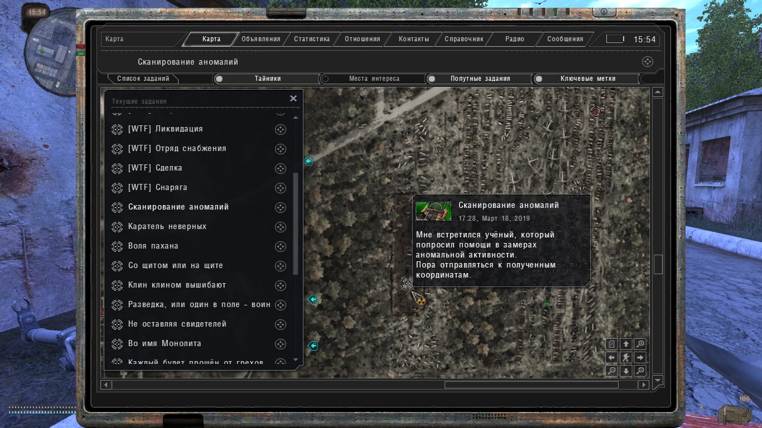Click map marker icon for Сканирование аномалий row
Viewport: 762px width, 428px height.
[x=281, y=207]
